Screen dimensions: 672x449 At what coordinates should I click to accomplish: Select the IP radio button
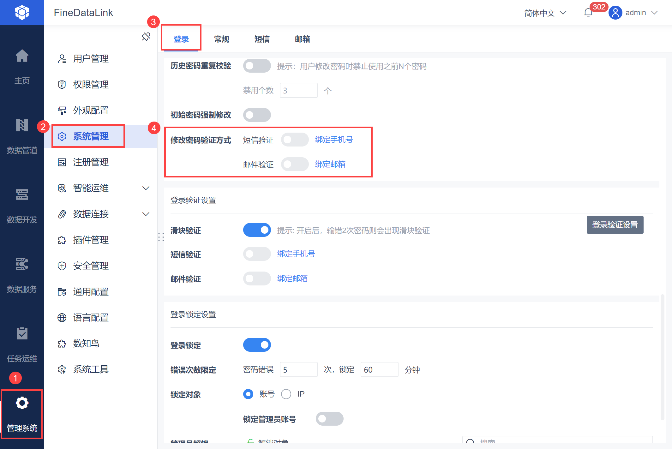point(286,394)
